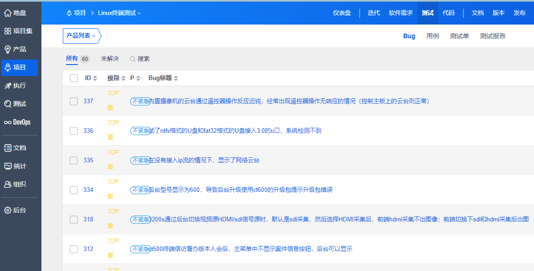Screen dimensions: 534x271
Task: Click the 搜索 search option
Action: point(140,59)
